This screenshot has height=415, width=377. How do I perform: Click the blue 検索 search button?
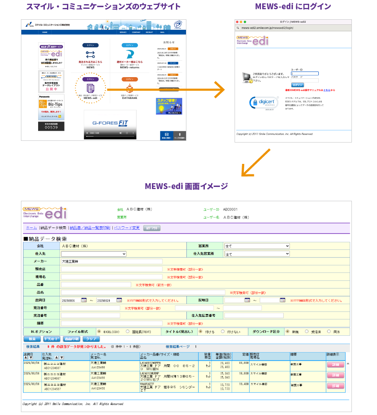coord(32,339)
